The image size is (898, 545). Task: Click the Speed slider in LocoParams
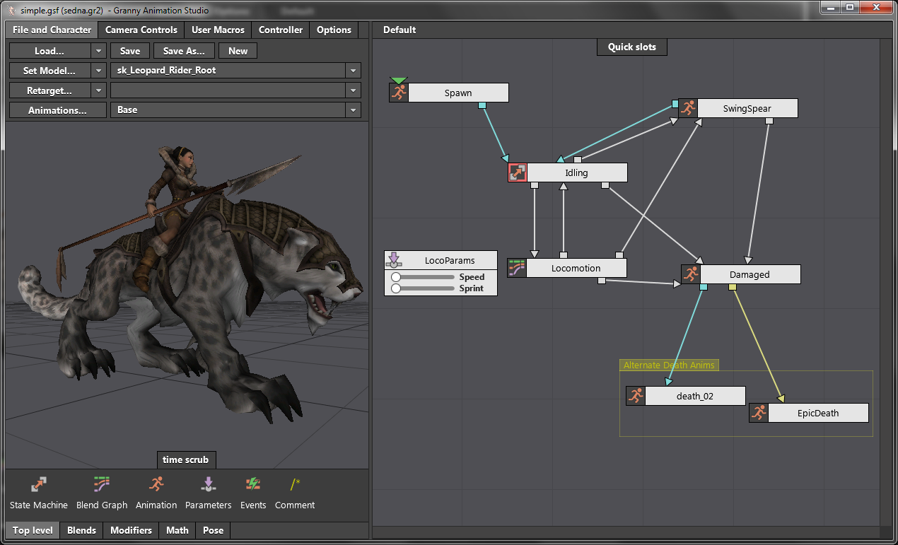tap(423, 277)
